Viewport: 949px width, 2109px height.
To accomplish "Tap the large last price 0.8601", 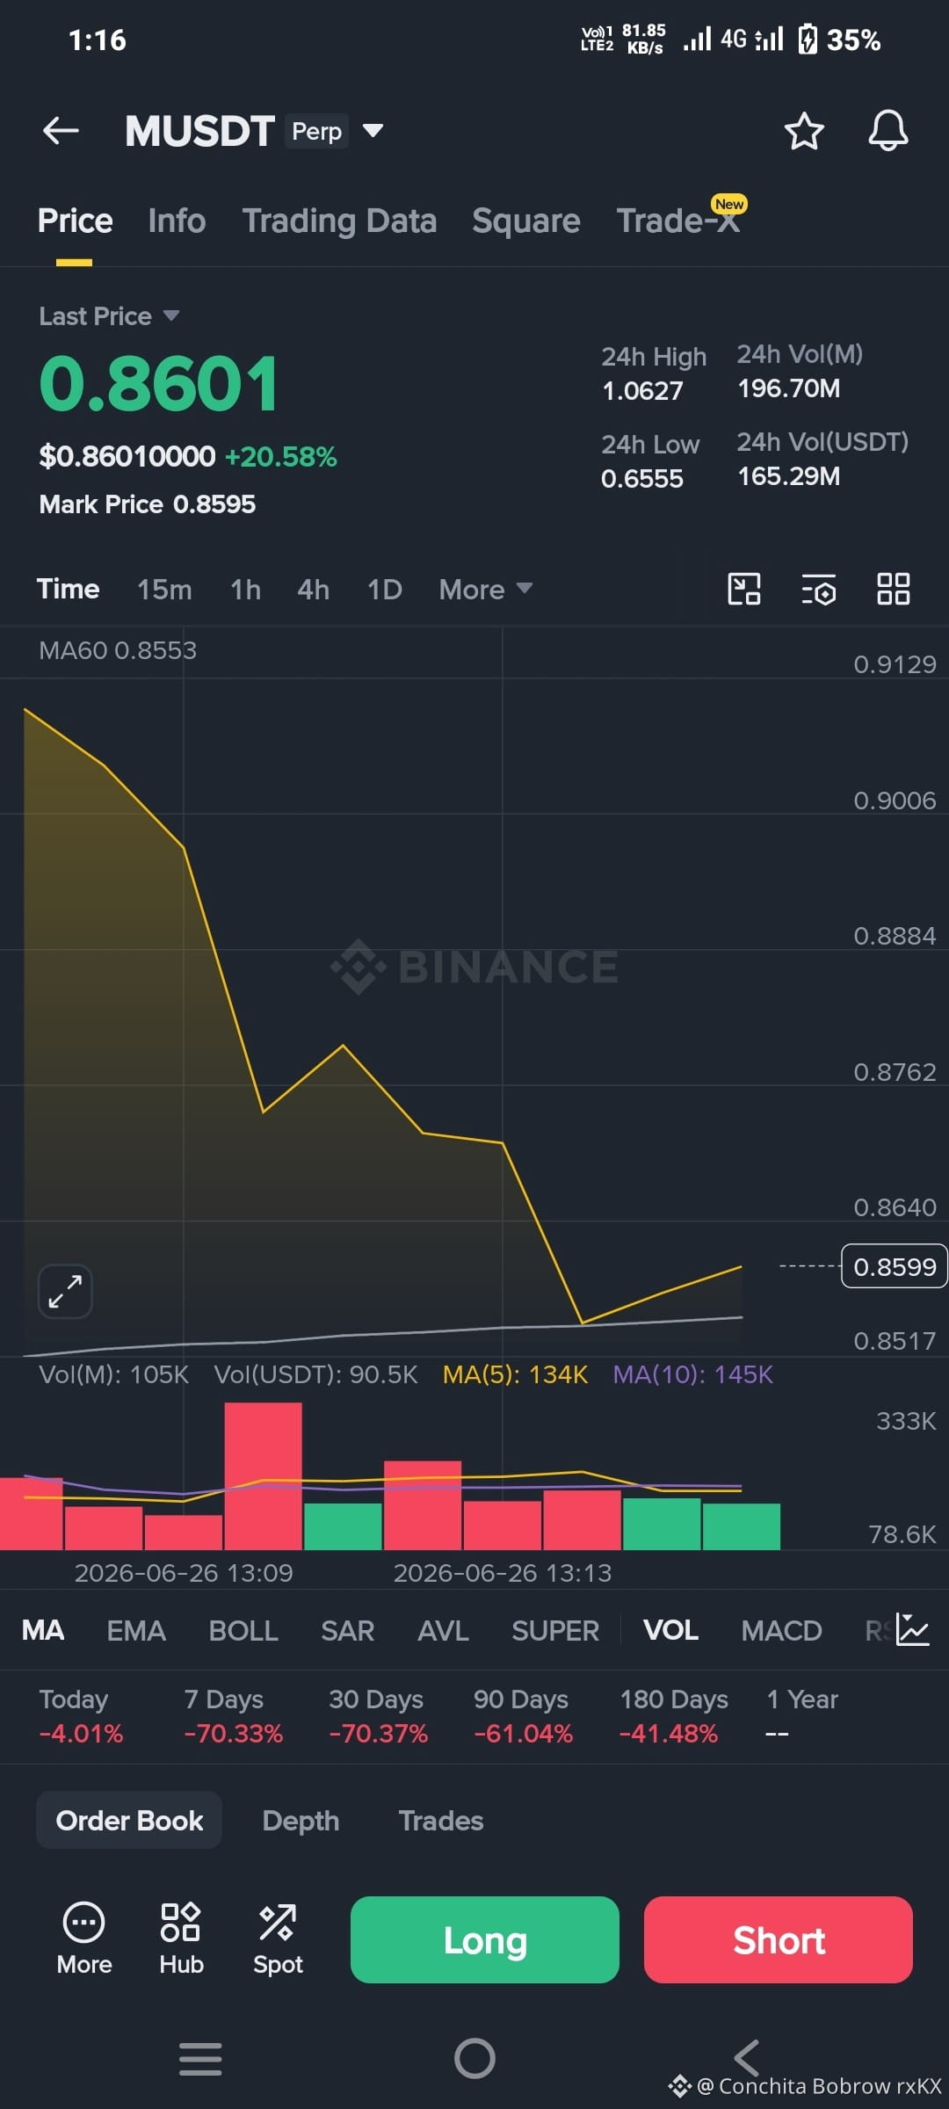I will (159, 384).
